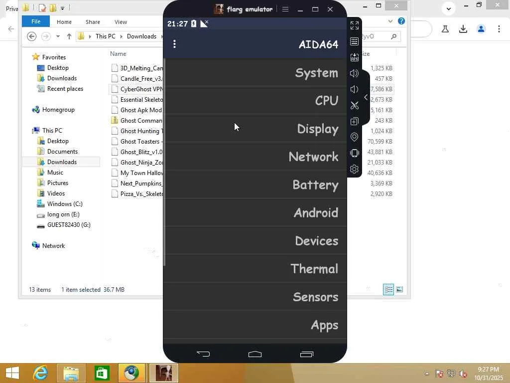510x383 pixels.
Task: Select Desktop under Favorites in Explorer
Action: pyautogui.click(x=58, y=68)
